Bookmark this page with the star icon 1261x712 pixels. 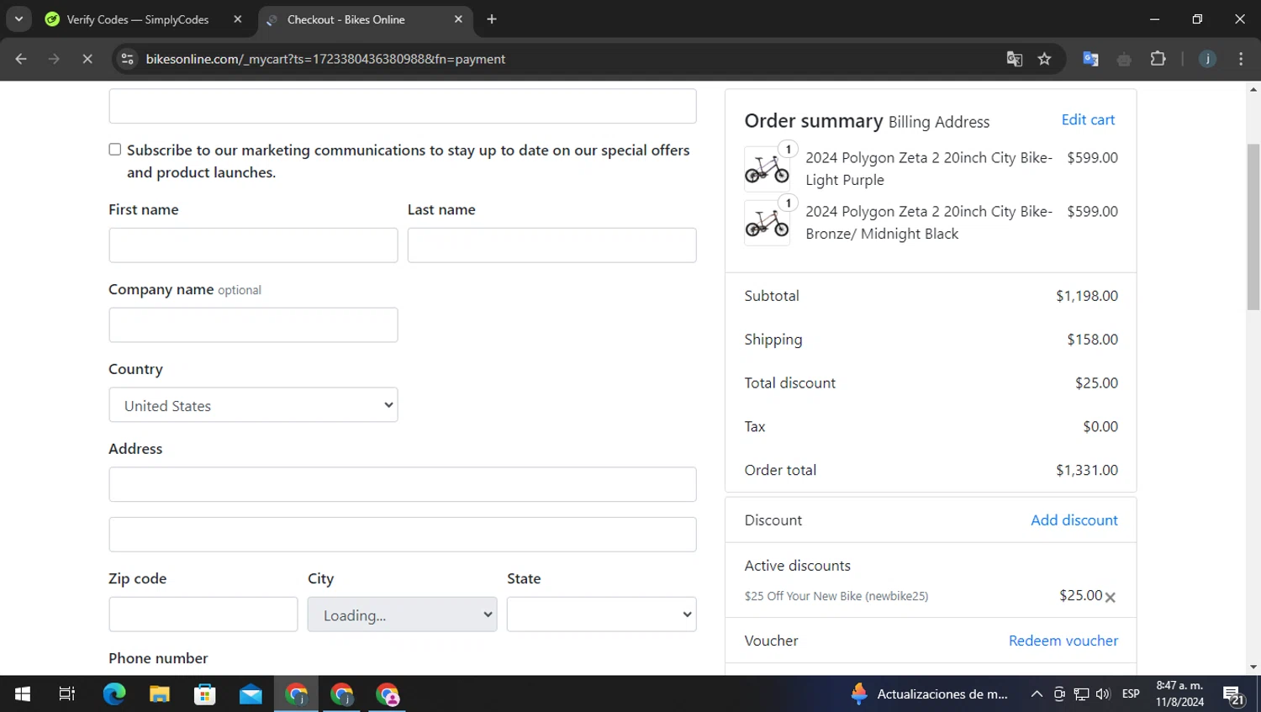tap(1044, 59)
